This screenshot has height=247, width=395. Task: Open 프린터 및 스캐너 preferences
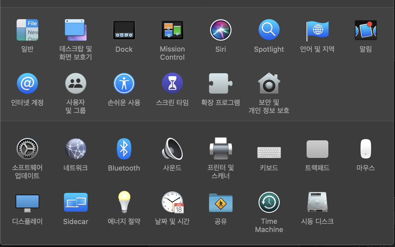(x=221, y=148)
